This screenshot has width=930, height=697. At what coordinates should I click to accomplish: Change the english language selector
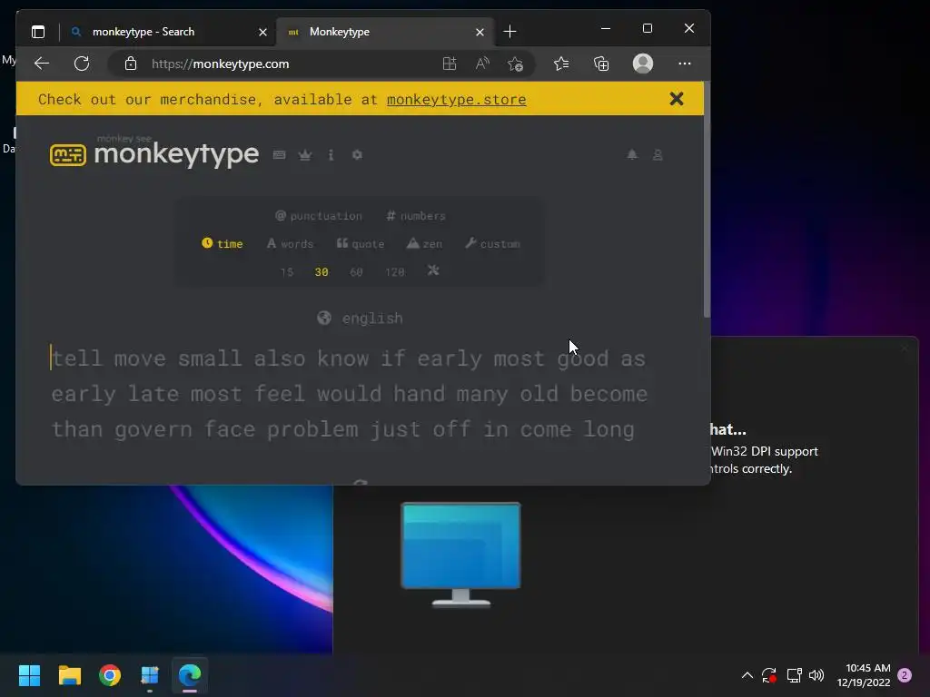(x=360, y=319)
